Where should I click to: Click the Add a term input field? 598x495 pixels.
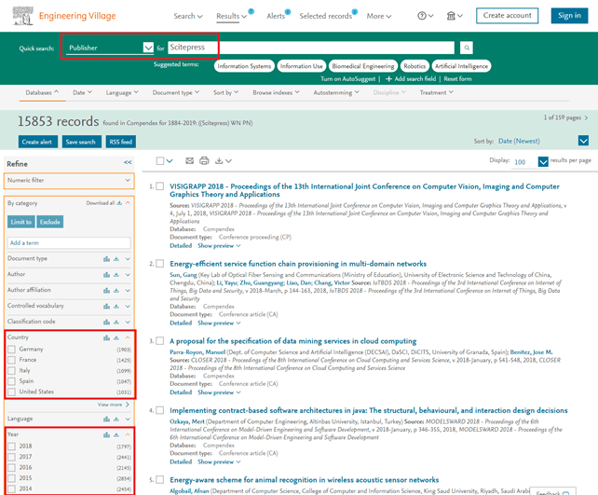tap(69, 242)
